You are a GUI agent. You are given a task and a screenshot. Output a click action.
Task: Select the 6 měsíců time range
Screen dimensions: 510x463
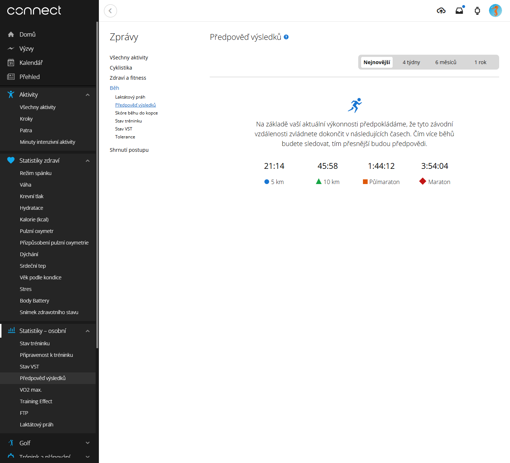446,62
